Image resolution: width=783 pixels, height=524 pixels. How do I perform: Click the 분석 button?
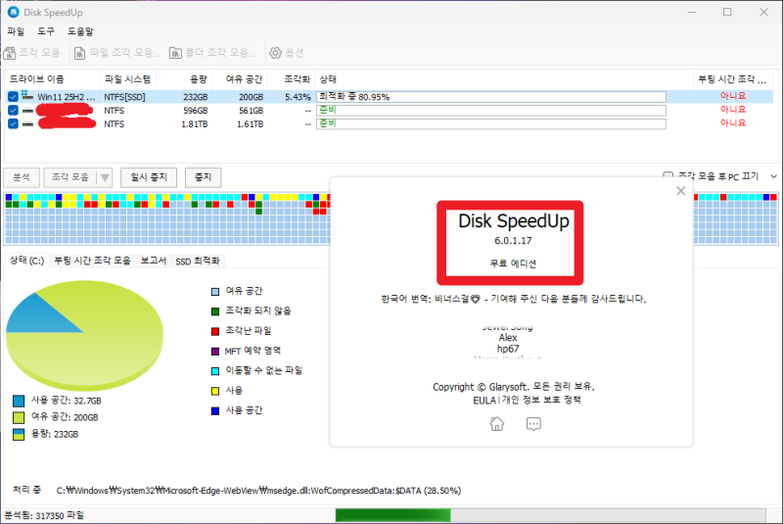click(22, 177)
